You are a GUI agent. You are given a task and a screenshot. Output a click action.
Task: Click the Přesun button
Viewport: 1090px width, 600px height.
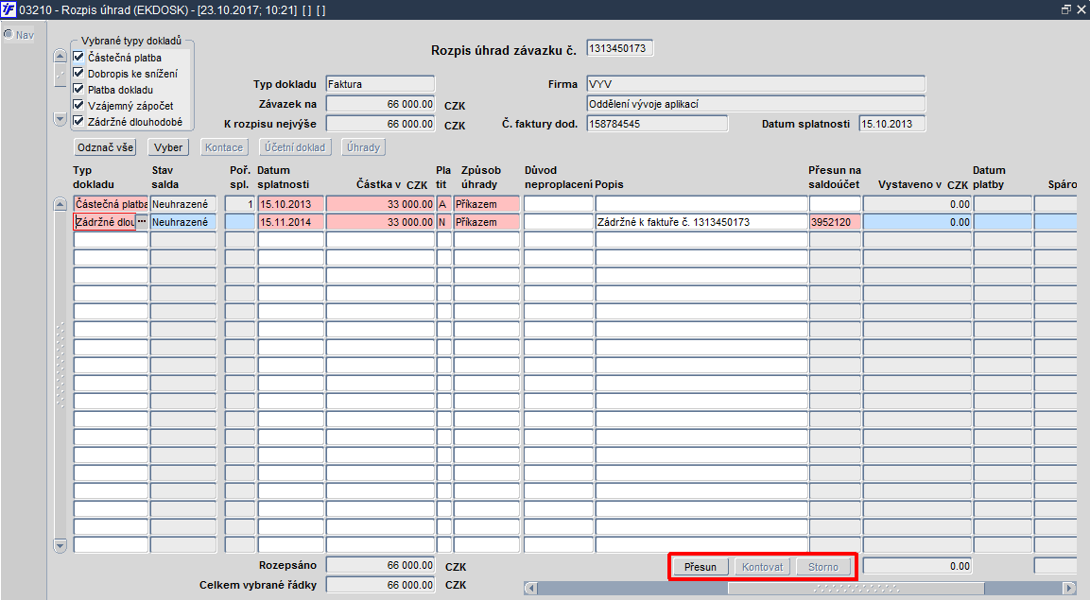(700, 567)
